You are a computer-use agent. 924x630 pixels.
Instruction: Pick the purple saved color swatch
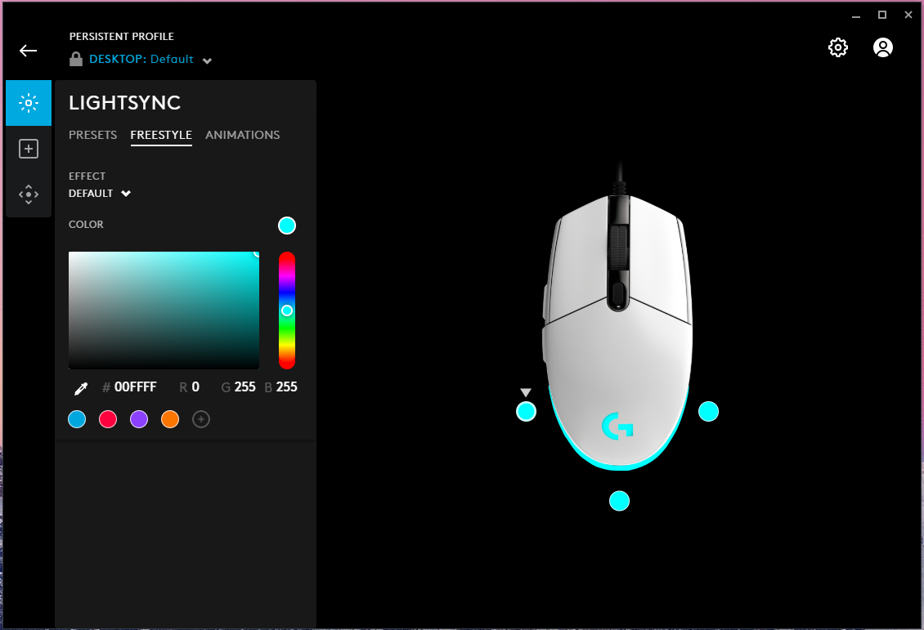[139, 419]
